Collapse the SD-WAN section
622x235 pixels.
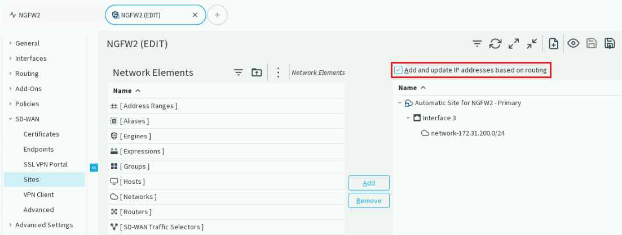pos(10,119)
